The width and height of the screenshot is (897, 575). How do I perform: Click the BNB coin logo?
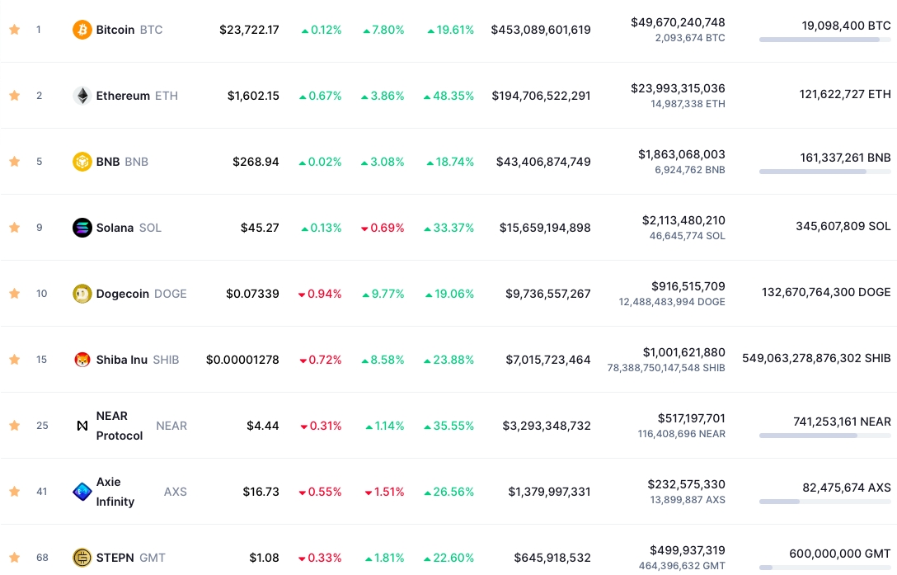click(x=82, y=162)
